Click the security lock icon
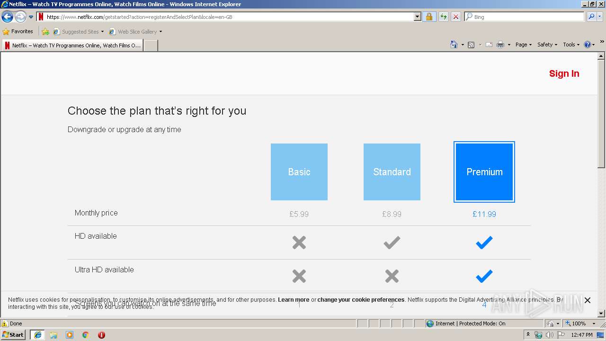606x341 pixels. click(x=429, y=17)
